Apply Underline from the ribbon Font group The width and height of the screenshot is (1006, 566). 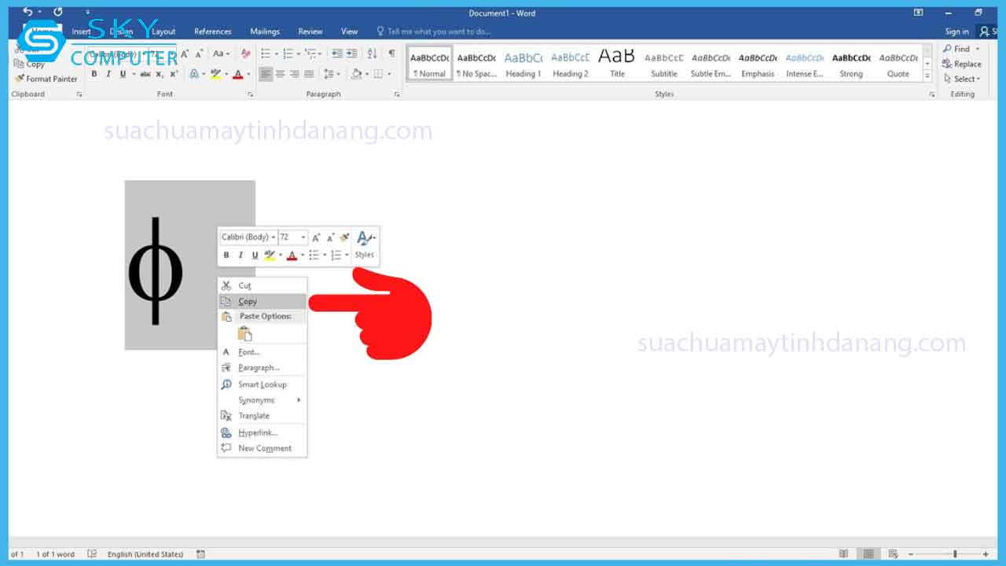tap(122, 74)
